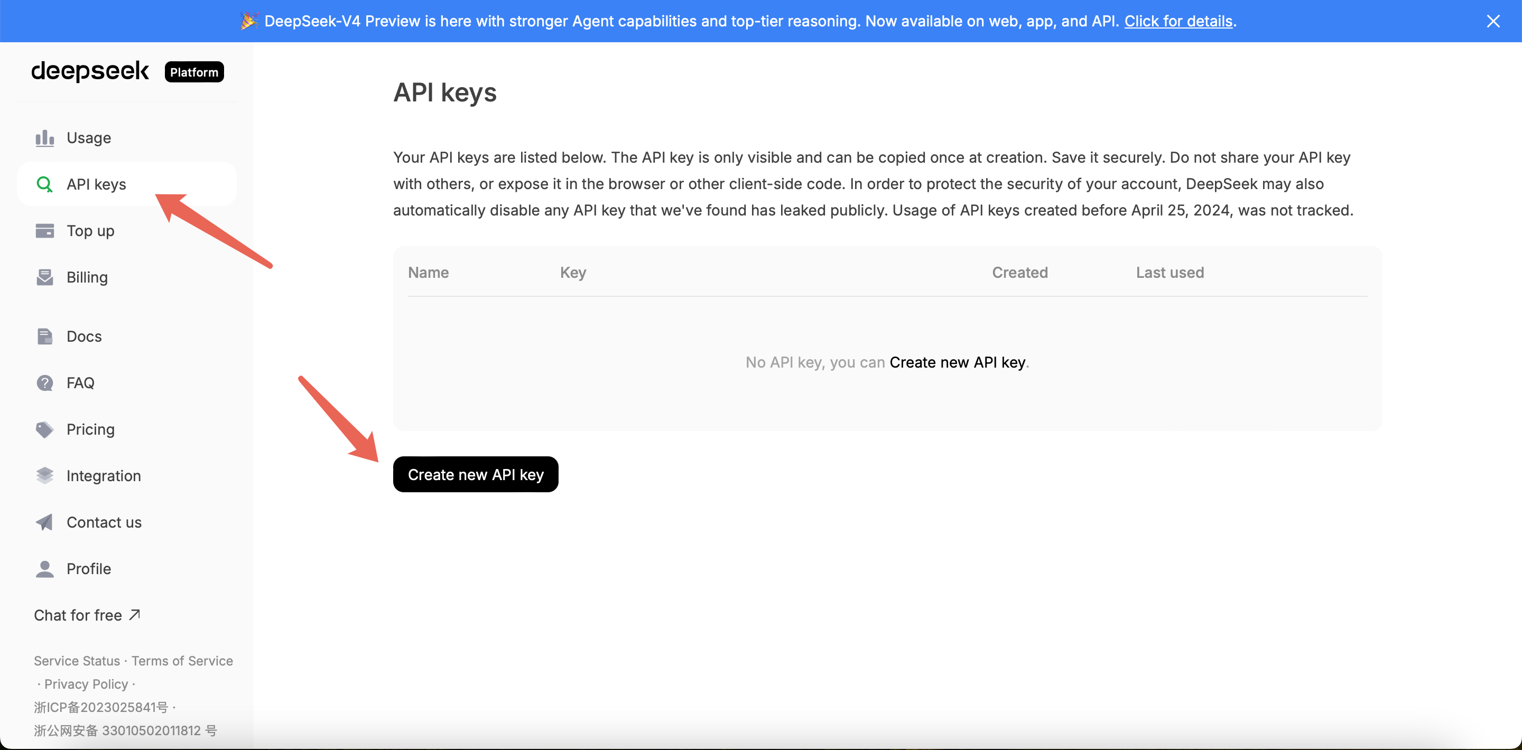Click the Docs document icon
This screenshot has width=1522, height=750.
pos(45,336)
